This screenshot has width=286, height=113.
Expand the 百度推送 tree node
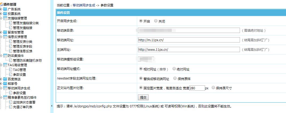point(1,79)
